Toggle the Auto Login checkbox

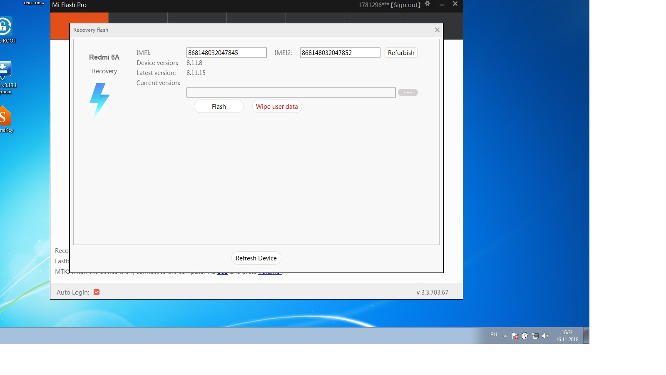pos(97,292)
